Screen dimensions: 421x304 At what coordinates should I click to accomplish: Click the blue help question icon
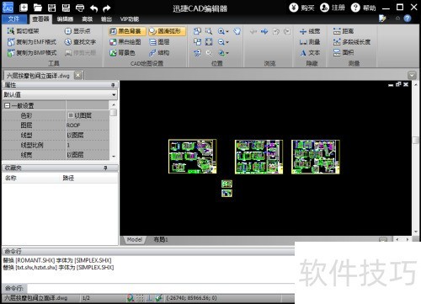click(408, 19)
